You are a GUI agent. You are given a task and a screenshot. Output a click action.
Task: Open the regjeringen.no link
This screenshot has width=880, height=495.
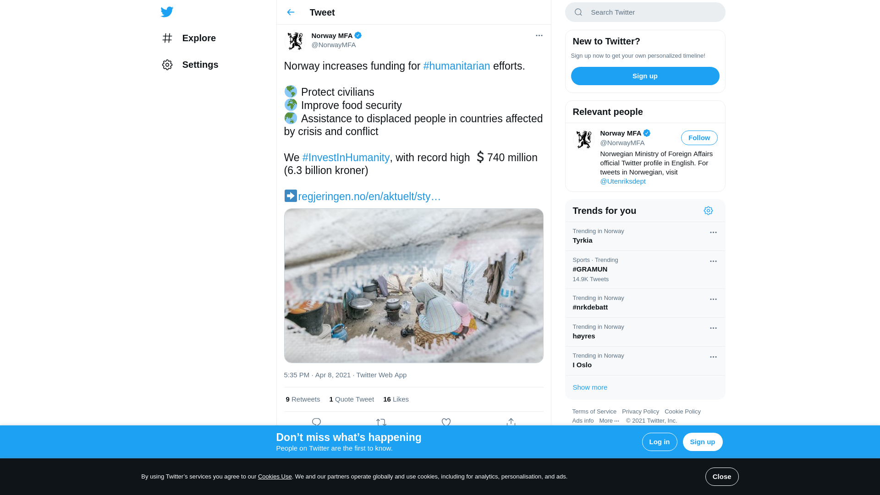click(x=369, y=196)
